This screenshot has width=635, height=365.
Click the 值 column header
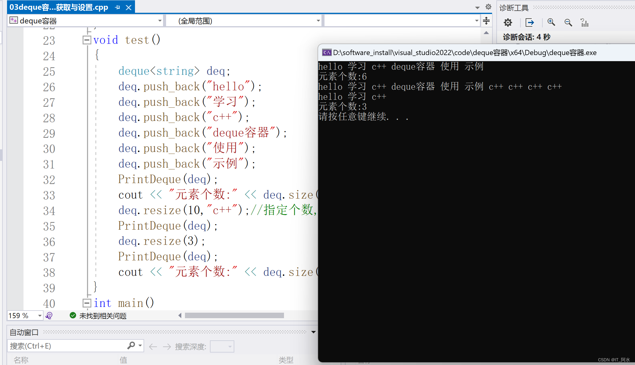point(123,360)
